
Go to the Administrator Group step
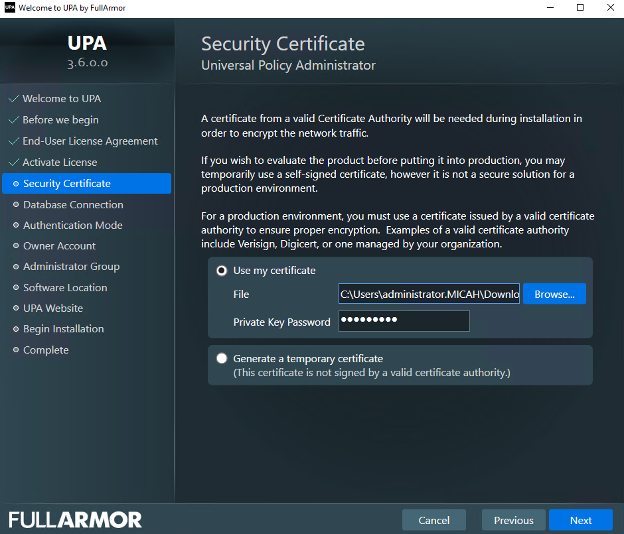[71, 267]
